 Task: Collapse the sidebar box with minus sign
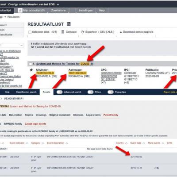[x=22, y=45]
